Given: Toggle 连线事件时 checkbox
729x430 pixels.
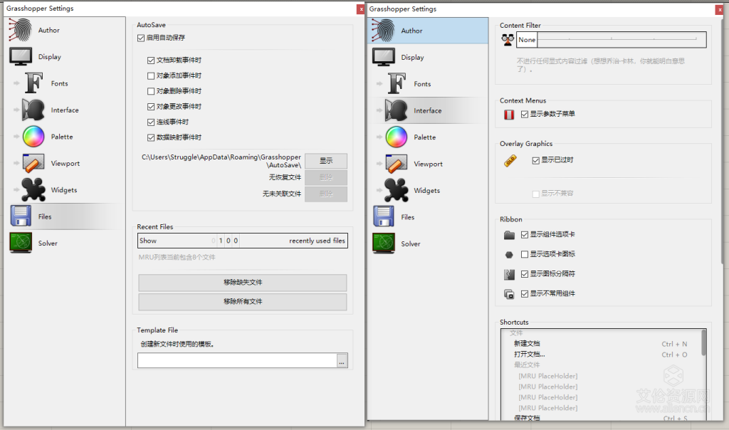Looking at the screenshot, I should [151, 122].
